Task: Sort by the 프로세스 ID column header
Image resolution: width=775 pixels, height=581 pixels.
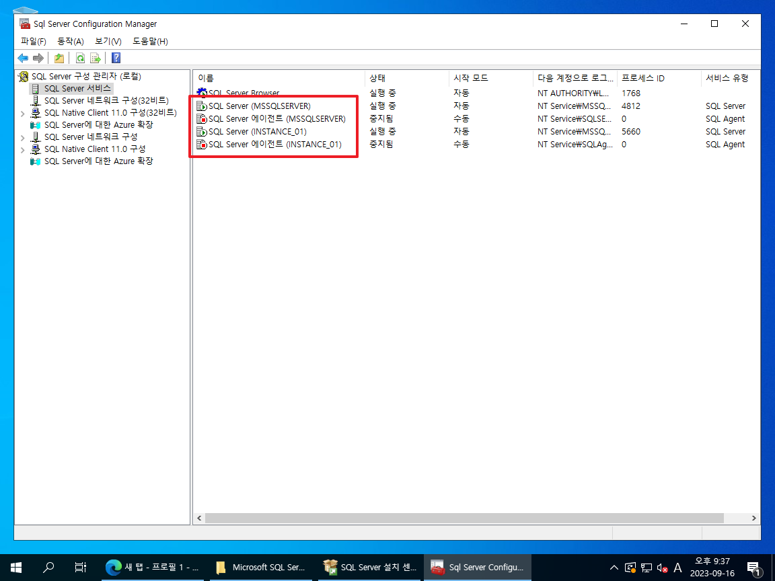Action: (659, 78)
